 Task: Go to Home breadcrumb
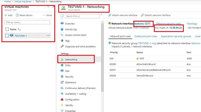pyautogui.click(x=7, y=2)
